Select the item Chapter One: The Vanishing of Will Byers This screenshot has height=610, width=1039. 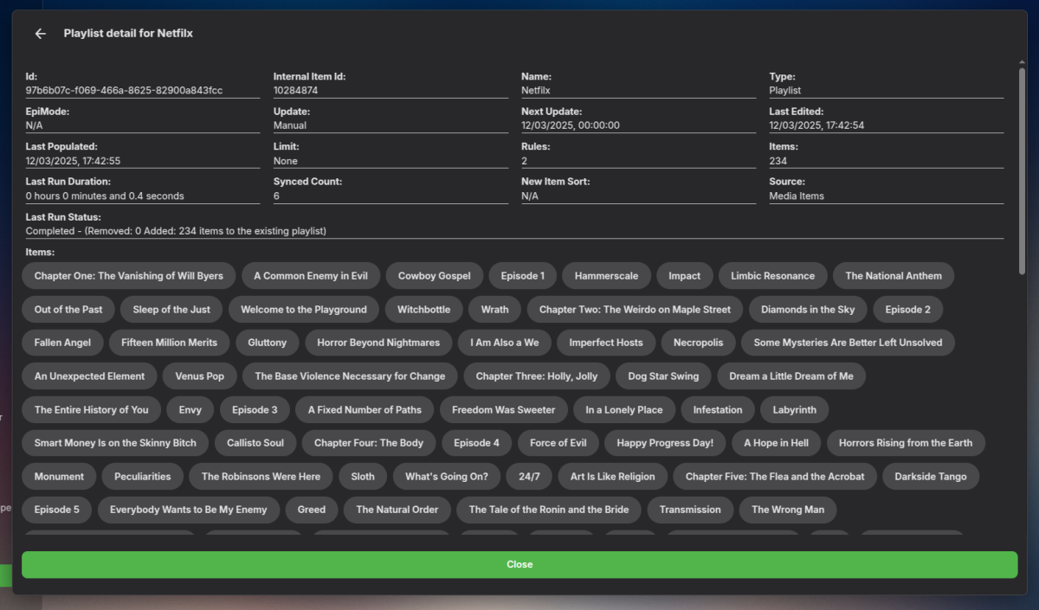(127, 275)
